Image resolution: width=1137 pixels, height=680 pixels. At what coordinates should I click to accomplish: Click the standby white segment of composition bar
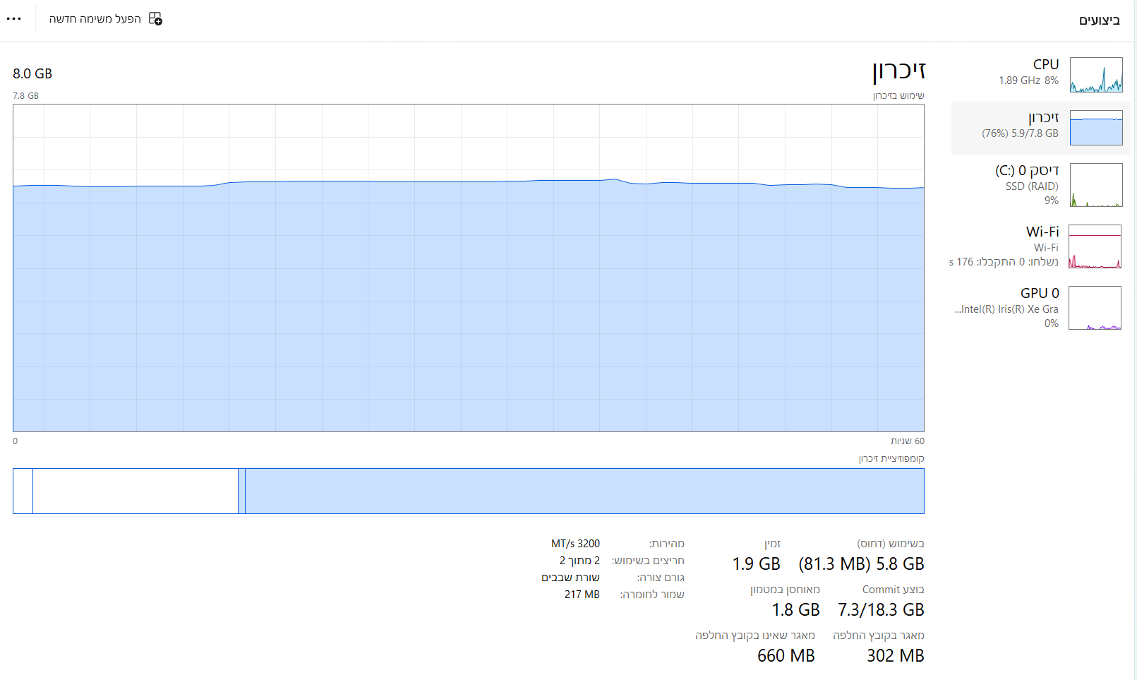coord(135,491)
